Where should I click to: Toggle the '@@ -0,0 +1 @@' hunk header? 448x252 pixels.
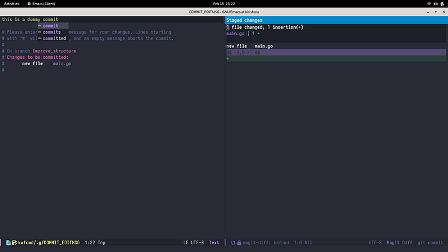pyautogui.click(x=336, y=52)
